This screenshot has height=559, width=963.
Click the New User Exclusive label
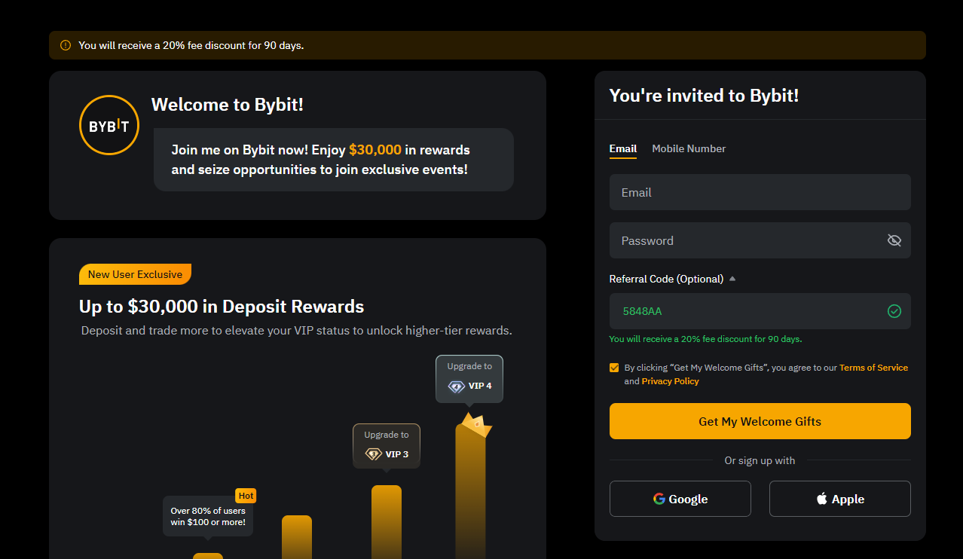(135, 274)
